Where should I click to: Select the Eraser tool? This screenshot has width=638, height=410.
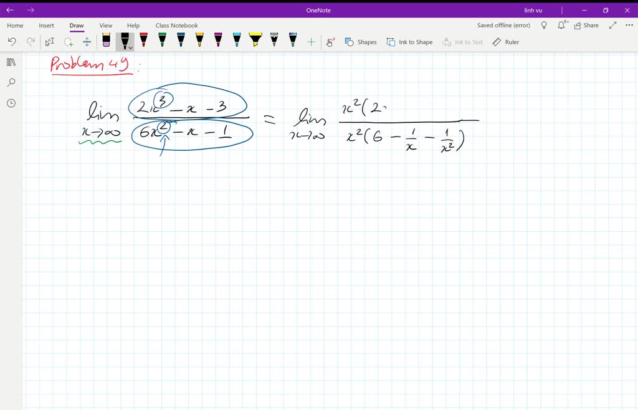click(106, 41)
